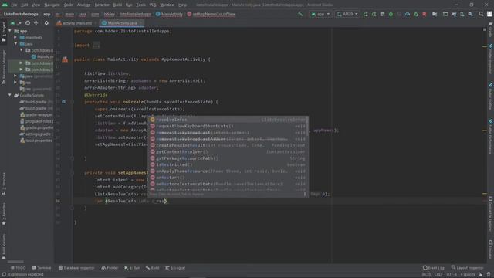Open project panel settings gear
Image resolution: width=494 pixels, height=278 pixels.
[46, 23]
